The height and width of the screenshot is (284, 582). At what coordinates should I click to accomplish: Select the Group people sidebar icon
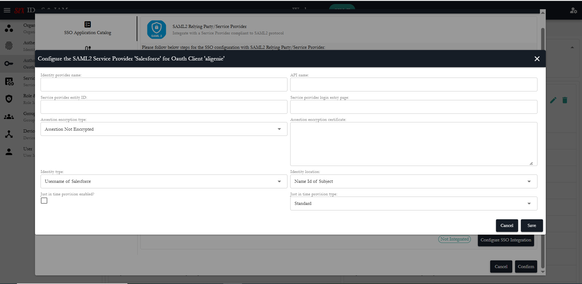9,117
